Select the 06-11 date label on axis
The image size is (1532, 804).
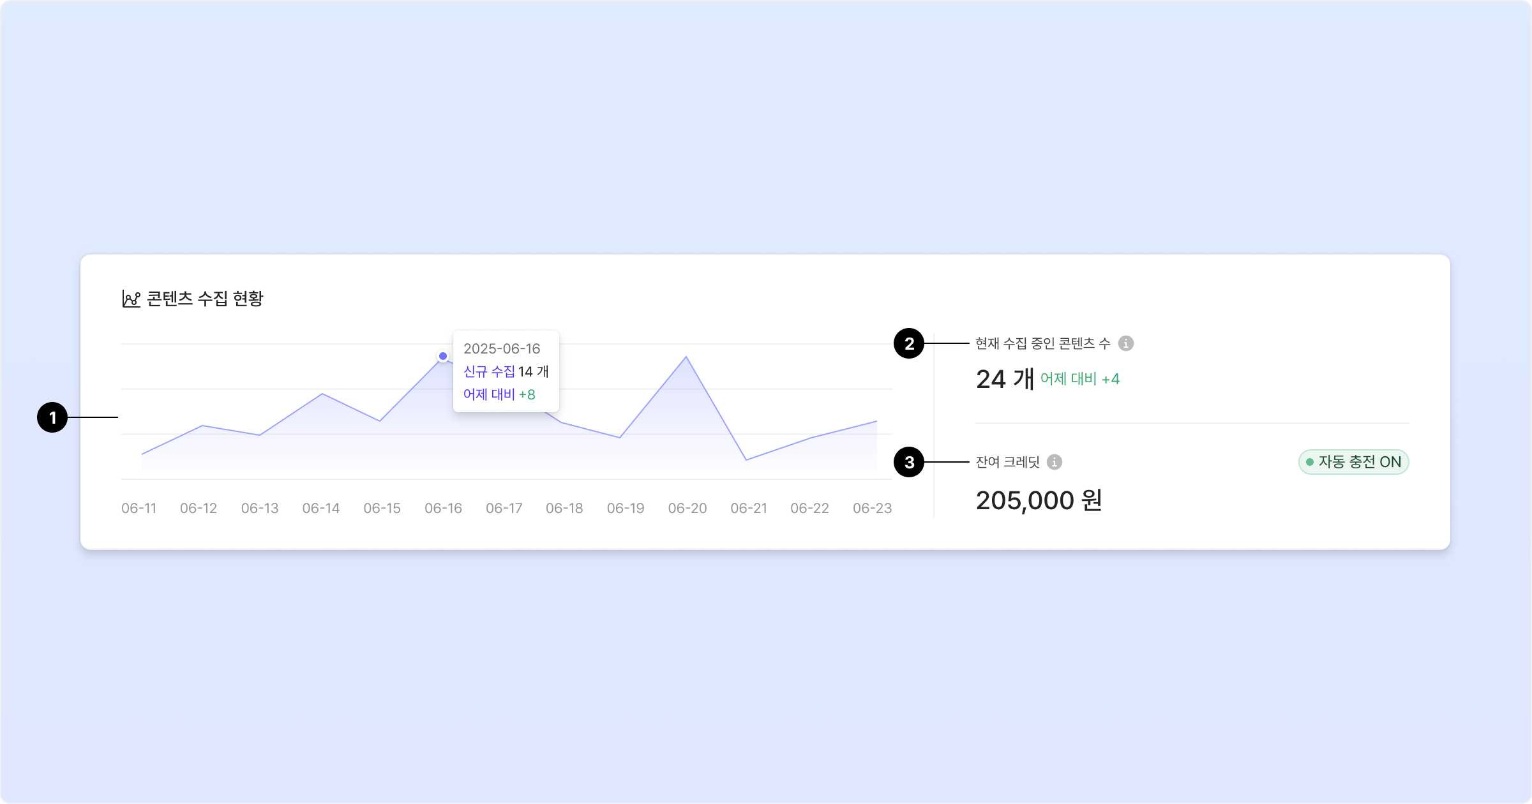[139, 508]
